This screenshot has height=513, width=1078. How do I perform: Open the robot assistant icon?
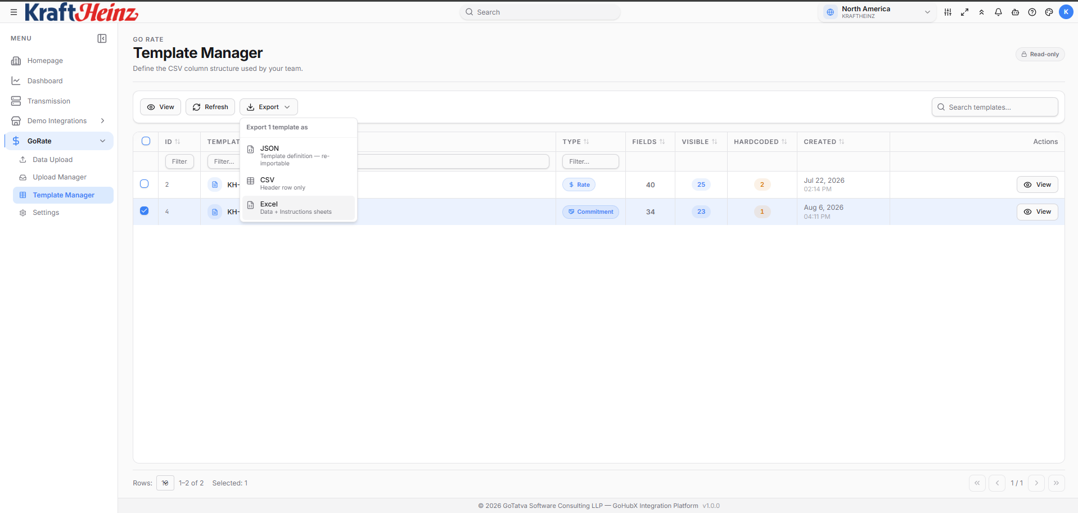(x=1015, y=12)
